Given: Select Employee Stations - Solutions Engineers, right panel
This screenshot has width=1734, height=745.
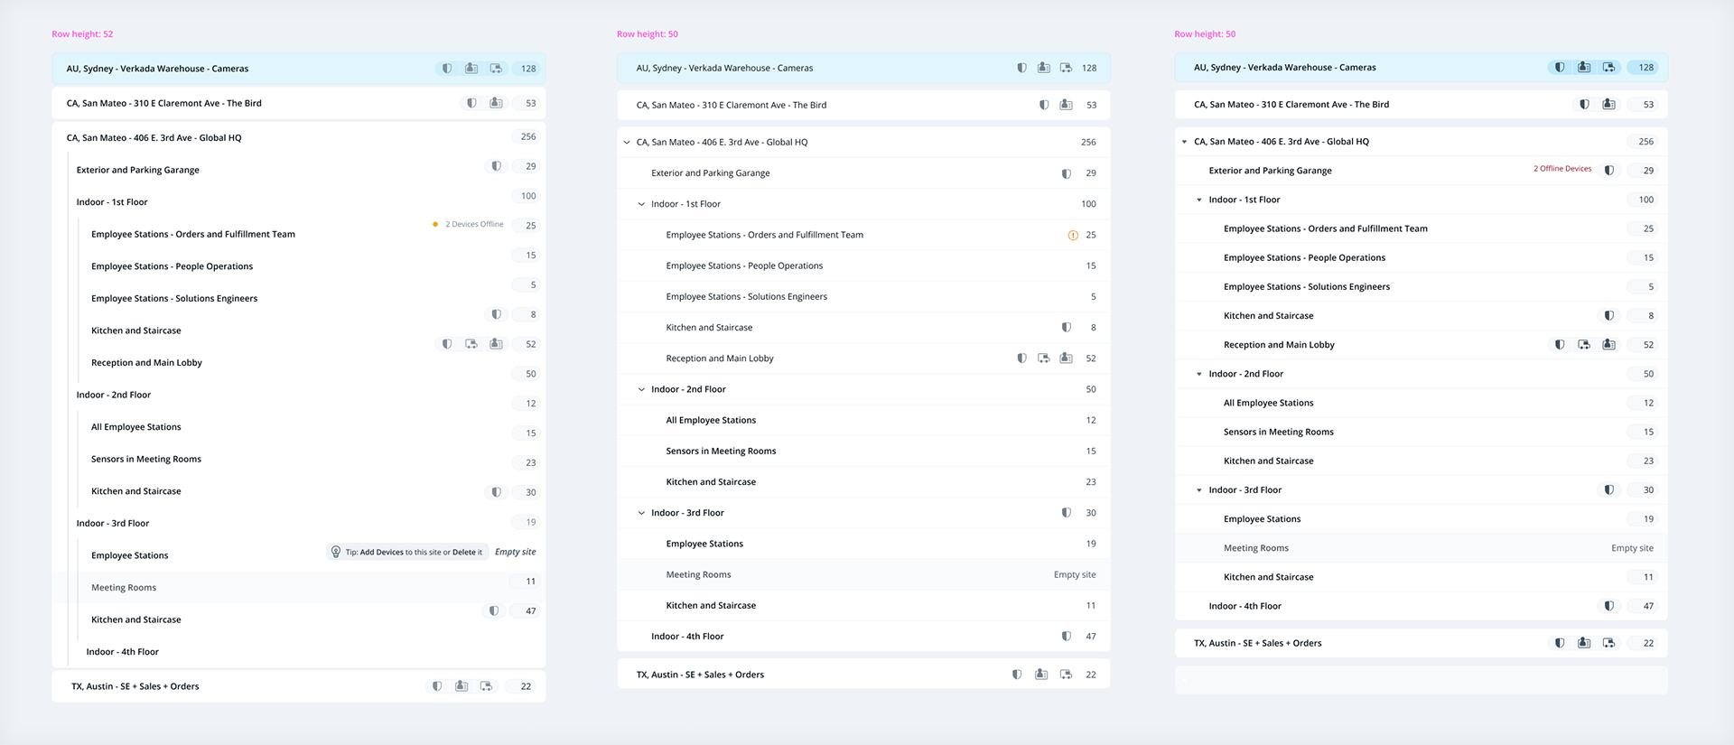Looking at the screenshot, I should 1421,287.
